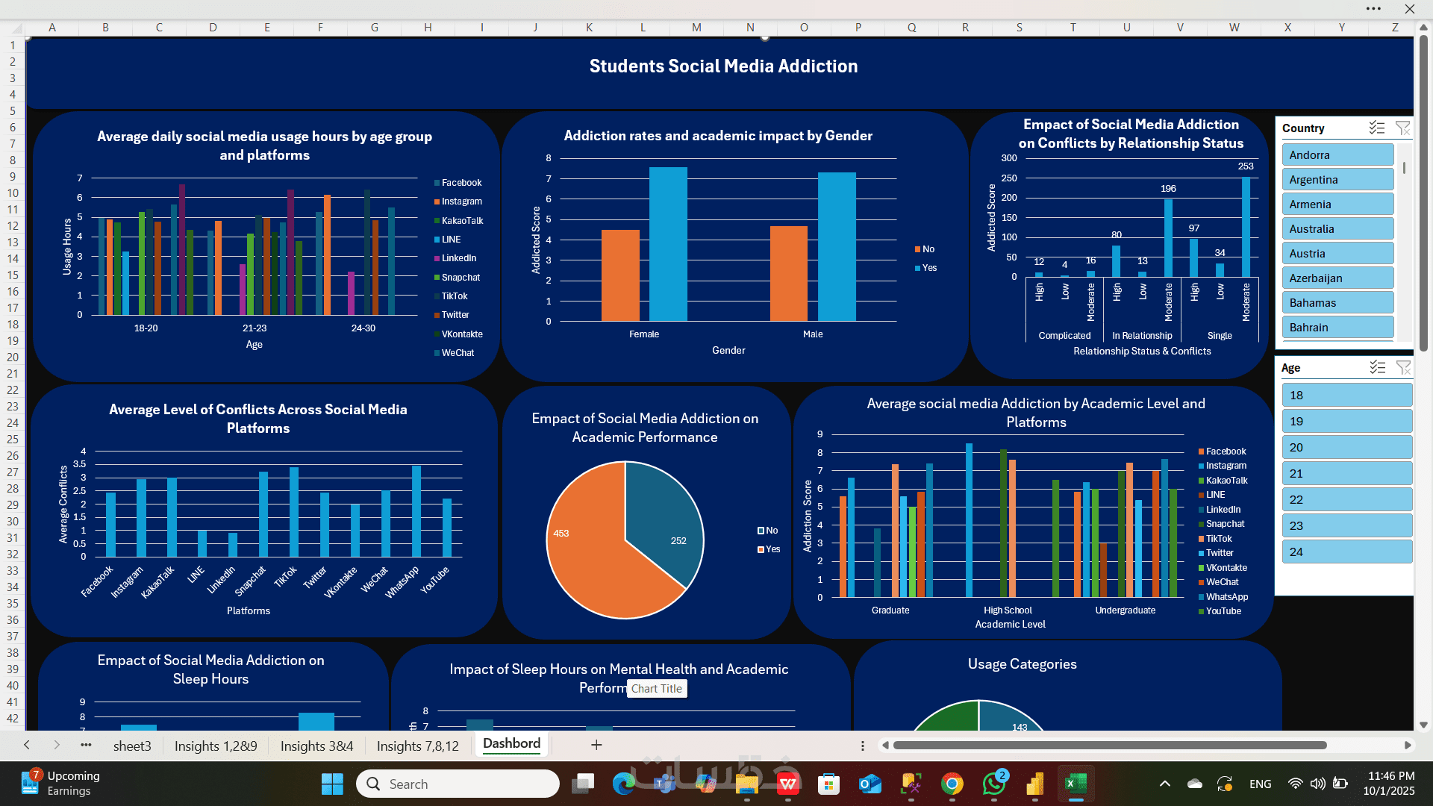Select Australia in the Country slicer
Viewport: 1433px width, 806px height.
[x=1337, y=229]
